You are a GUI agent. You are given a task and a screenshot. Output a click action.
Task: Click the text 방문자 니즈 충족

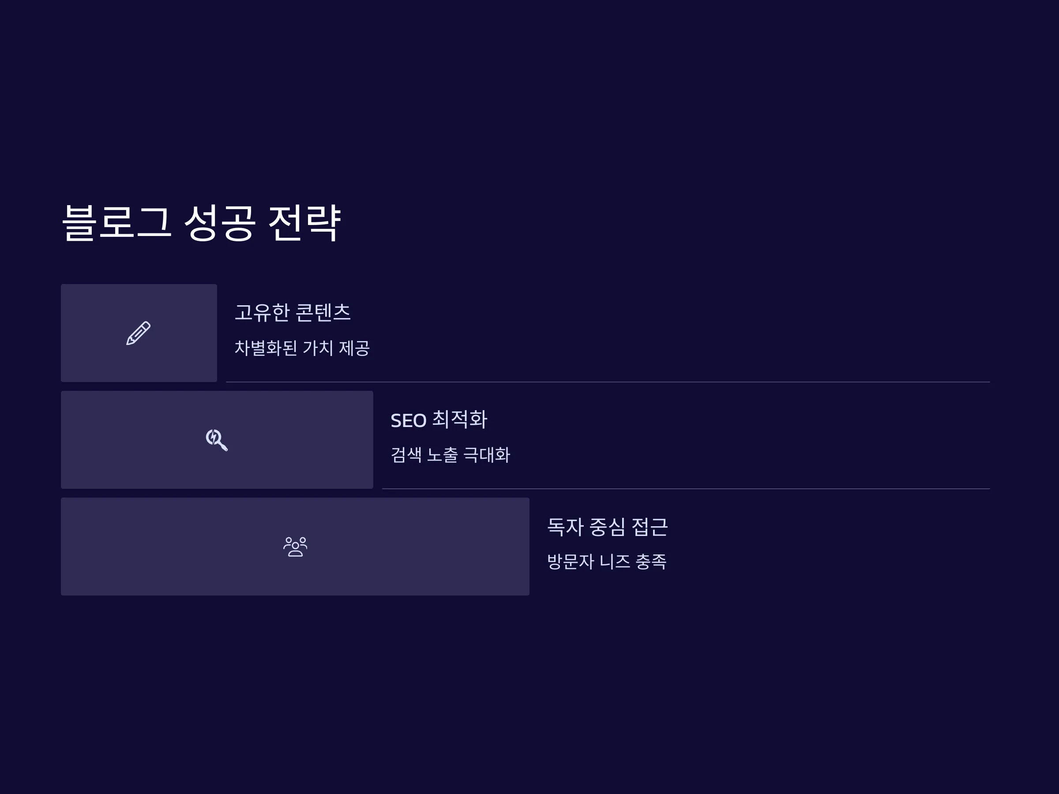click(607, 562)
